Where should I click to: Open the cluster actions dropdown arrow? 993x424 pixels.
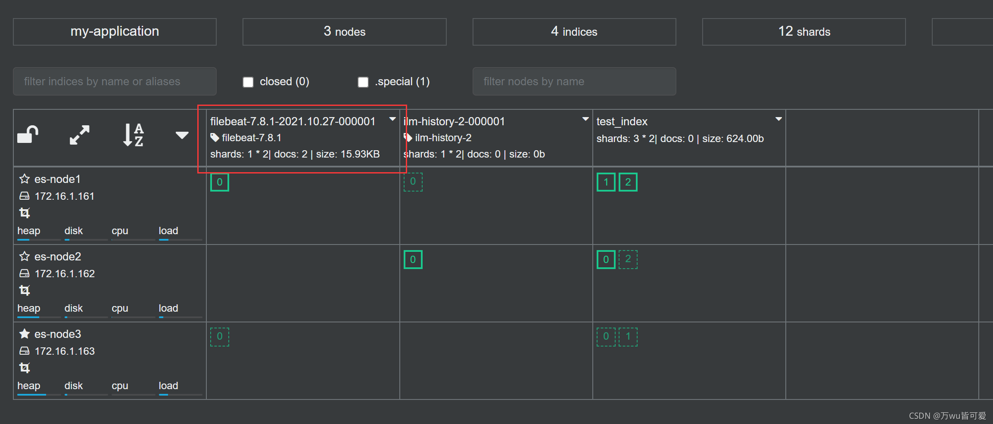(182, 135)
